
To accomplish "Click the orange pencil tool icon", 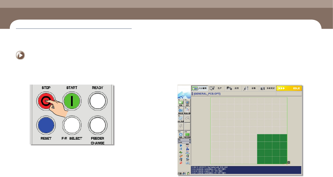I will tap(181, 156).
